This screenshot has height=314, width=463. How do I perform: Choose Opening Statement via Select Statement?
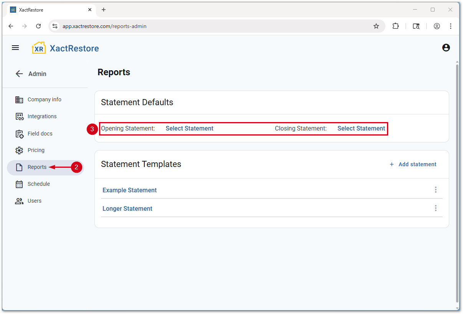click(189, 129)
